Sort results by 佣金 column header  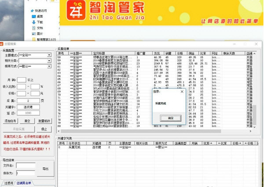click(193, 53)
